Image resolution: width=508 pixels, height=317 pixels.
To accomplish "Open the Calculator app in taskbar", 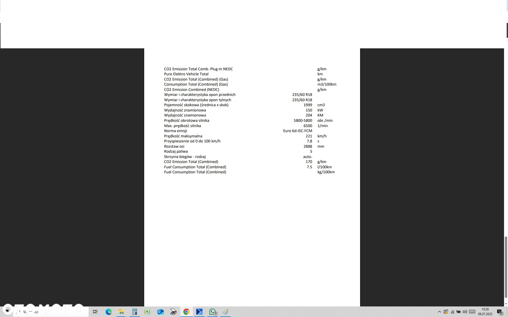I will point(134,312).
